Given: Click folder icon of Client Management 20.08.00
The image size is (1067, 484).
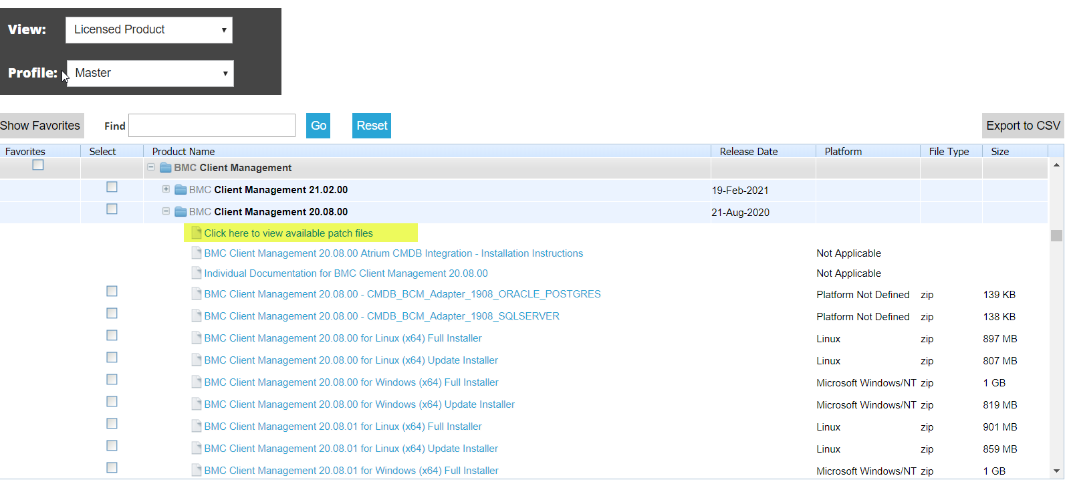Looking at the screenshot, I should 181,212.
